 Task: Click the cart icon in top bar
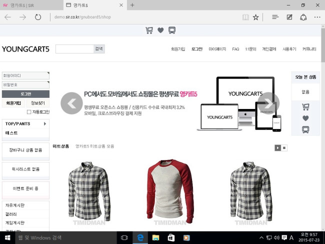pyautogui.click(x=149, y=30)
